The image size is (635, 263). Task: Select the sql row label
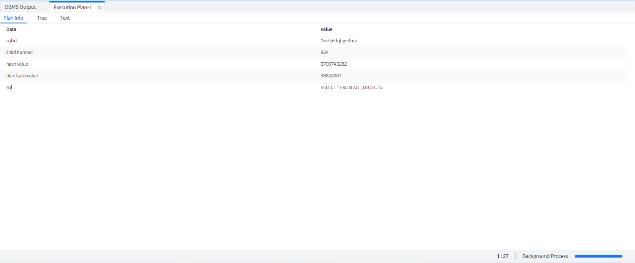pyautogui.click(x=9, y=87)
